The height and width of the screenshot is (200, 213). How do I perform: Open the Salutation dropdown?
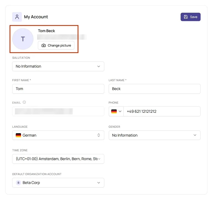(58, 66)
